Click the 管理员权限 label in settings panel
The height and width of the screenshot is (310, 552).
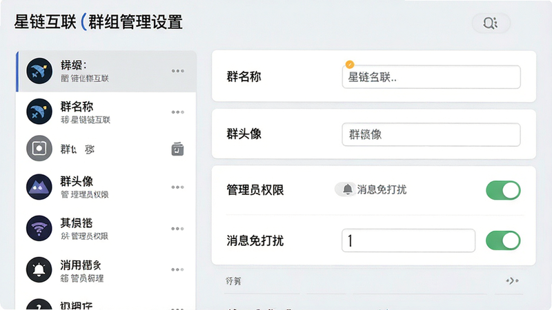(255, 190)
